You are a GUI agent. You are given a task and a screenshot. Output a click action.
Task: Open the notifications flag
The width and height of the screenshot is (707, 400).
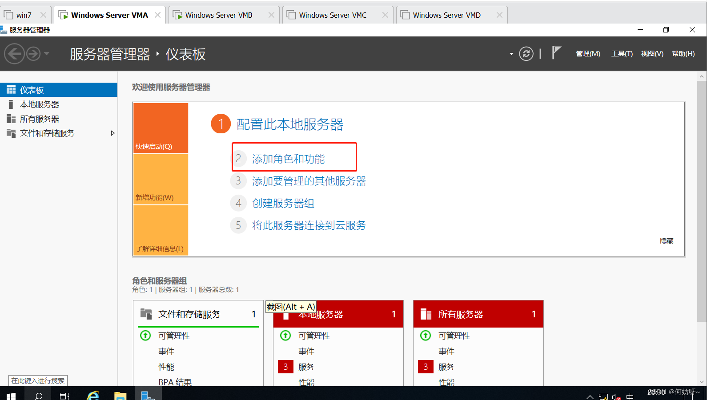556,52
